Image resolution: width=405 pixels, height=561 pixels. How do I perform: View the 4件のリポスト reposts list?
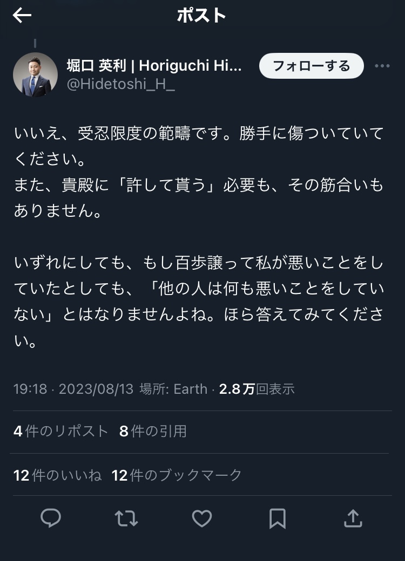coord(61,431)
